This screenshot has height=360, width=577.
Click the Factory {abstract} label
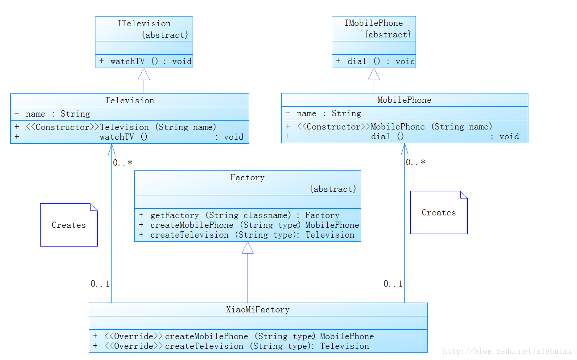333,189
